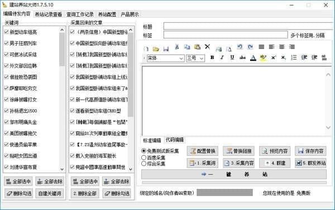The width and height of the screenshot is (335, 210).
Task: Apply subscript formatting
Action: pos(283,57)
